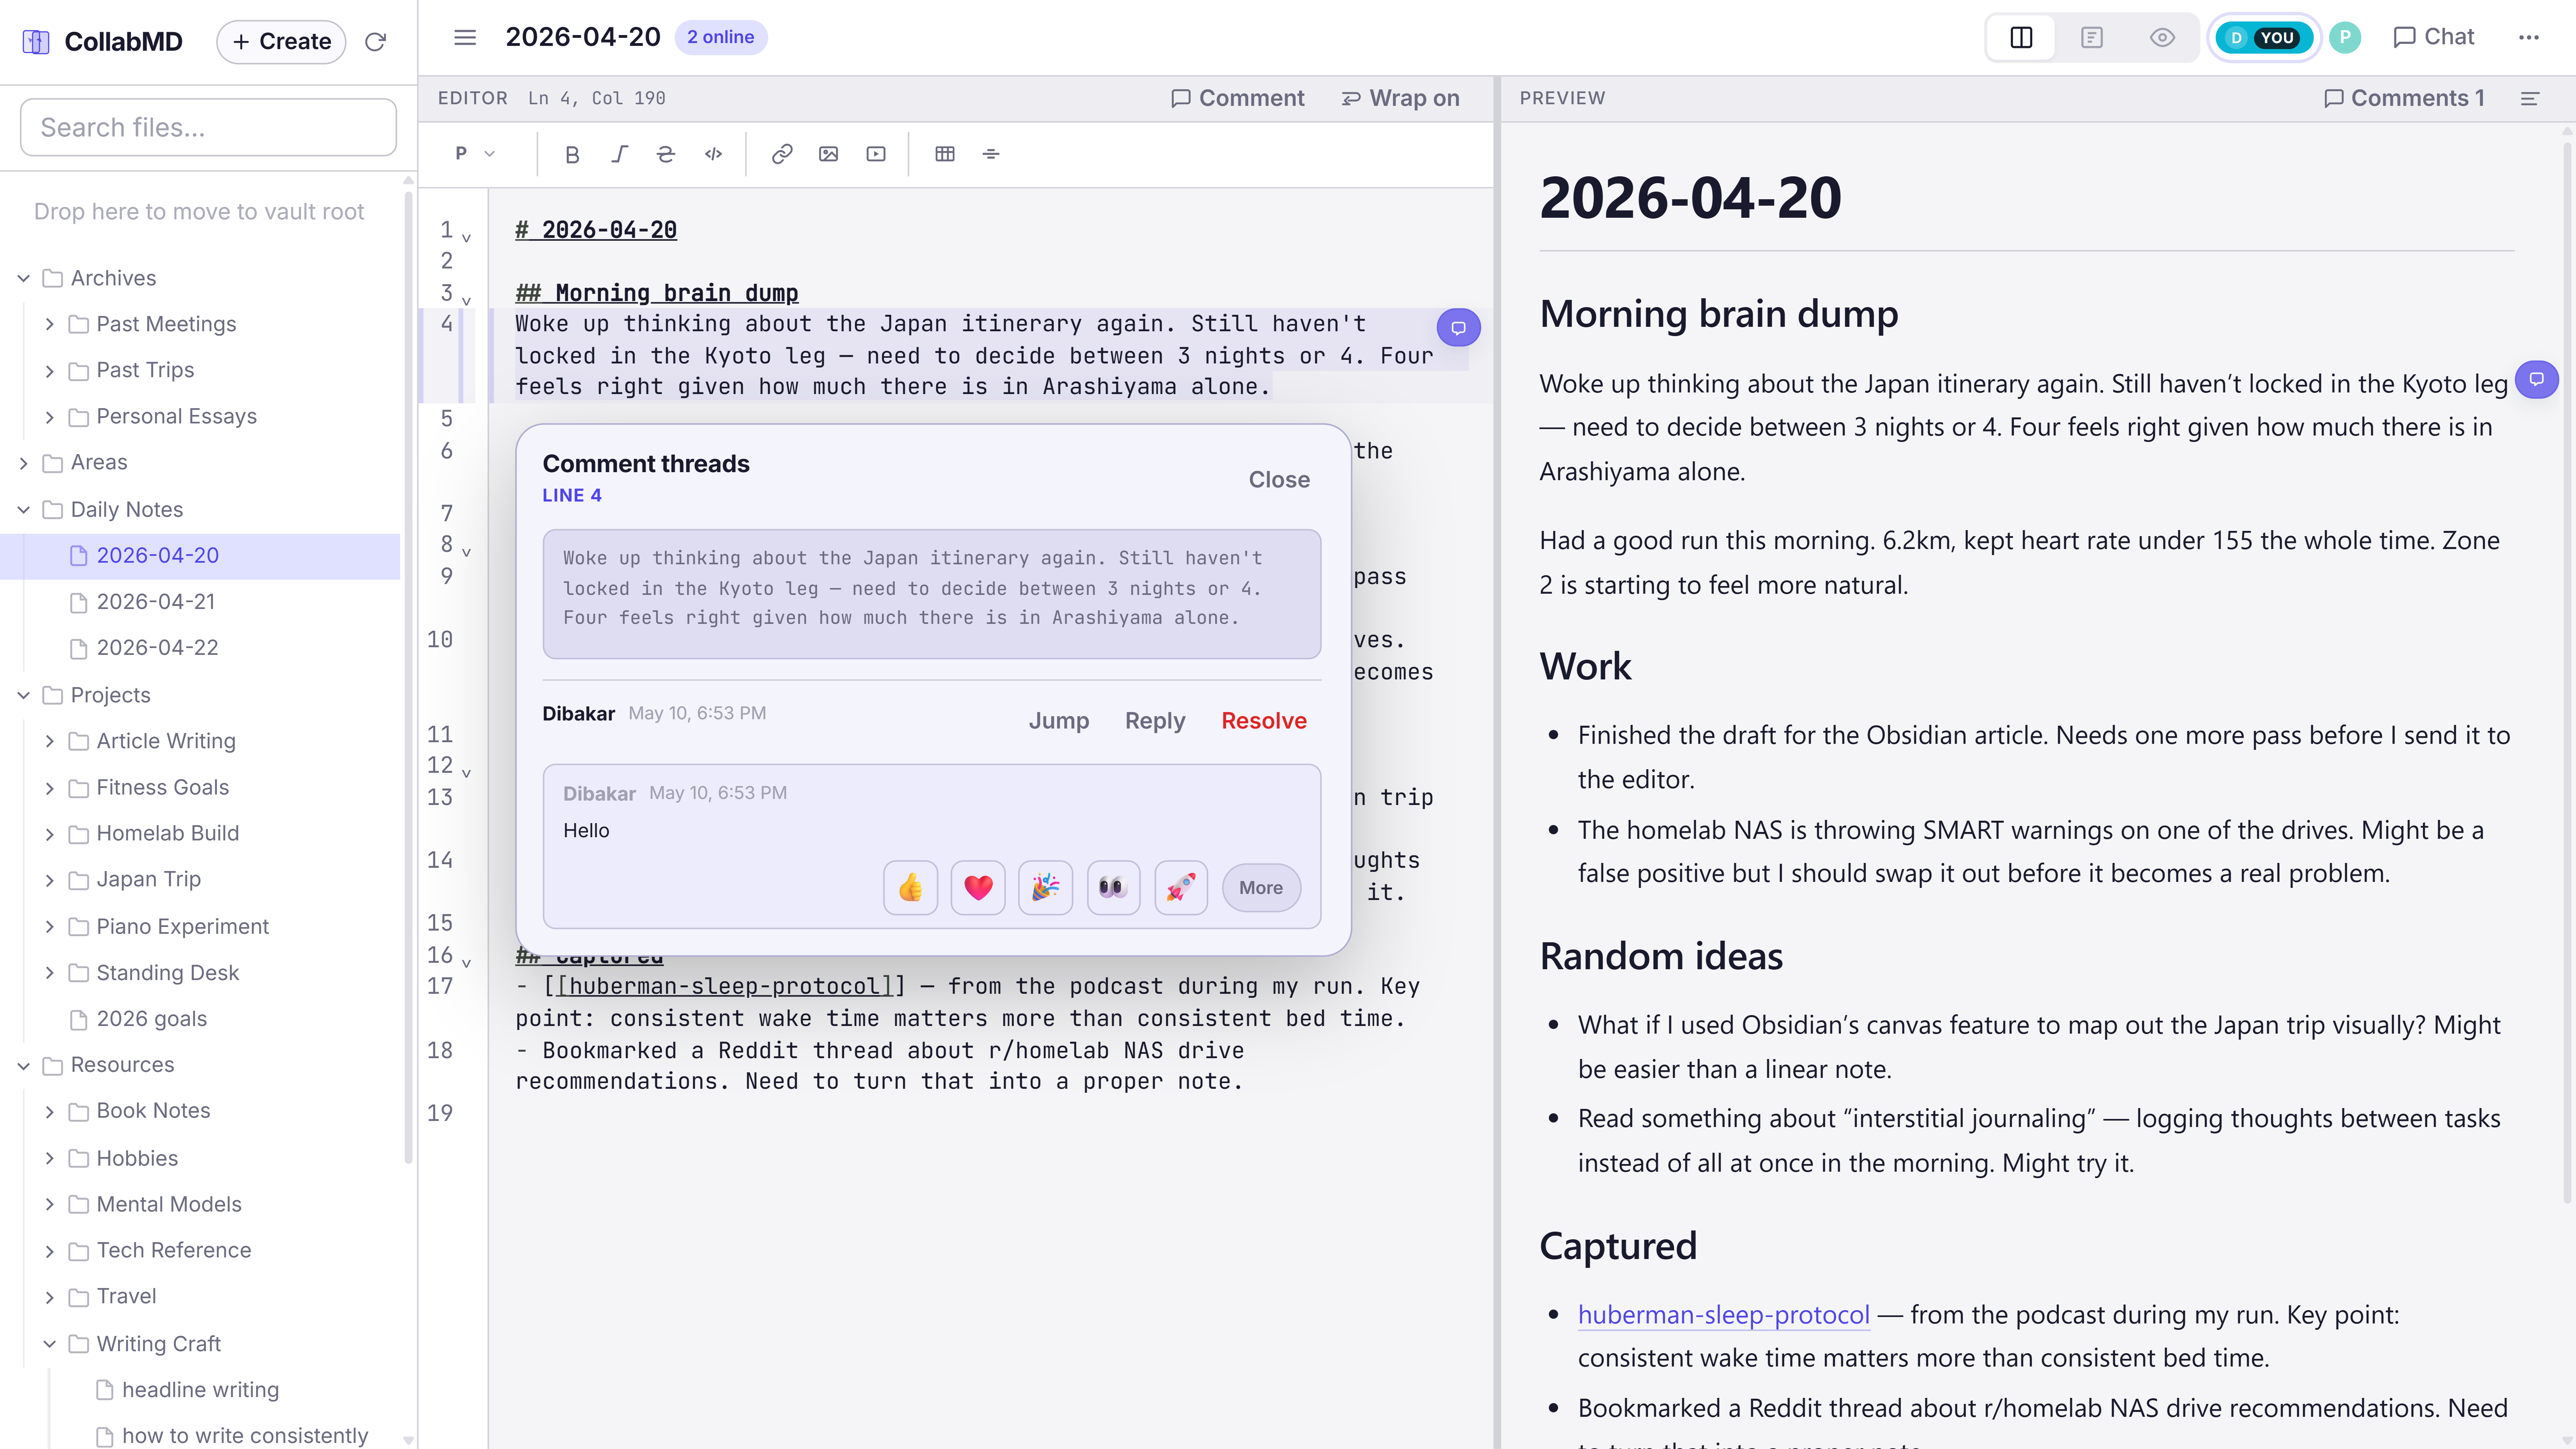Screen dimensions: 2576x1449
Task: Open the more options ellipsis menu
Action: (2529, 37)
